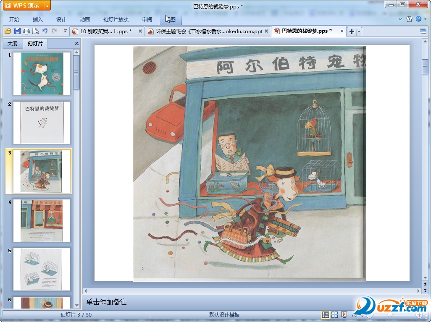The width and height of the screenshot is (431, 322).
Task: Open the 动画 ribbon tab
Action: [85, 19]
